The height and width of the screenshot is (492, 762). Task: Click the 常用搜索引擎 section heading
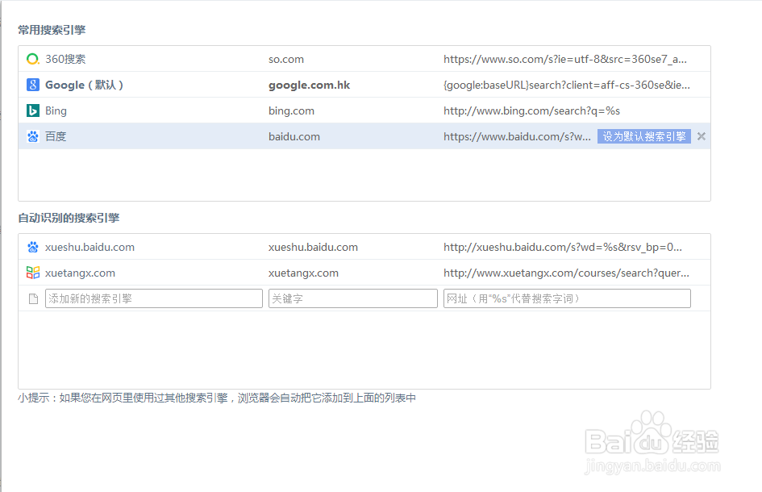(x=52, y=30)
